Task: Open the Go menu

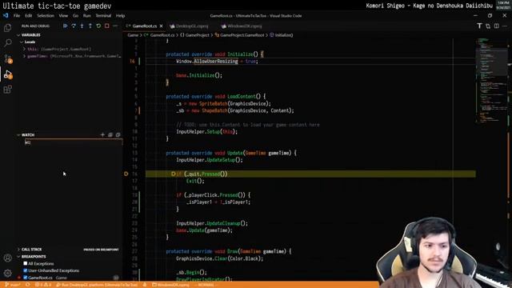Action: [75, 15]
